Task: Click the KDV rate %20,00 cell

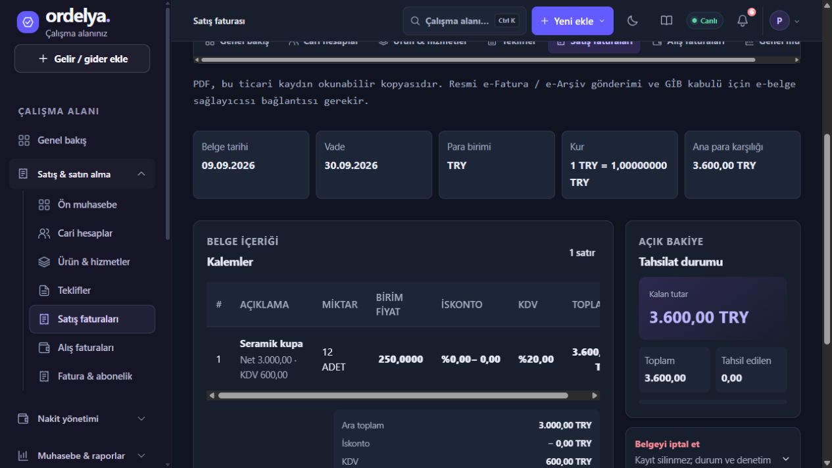Action: click(536, 360)
